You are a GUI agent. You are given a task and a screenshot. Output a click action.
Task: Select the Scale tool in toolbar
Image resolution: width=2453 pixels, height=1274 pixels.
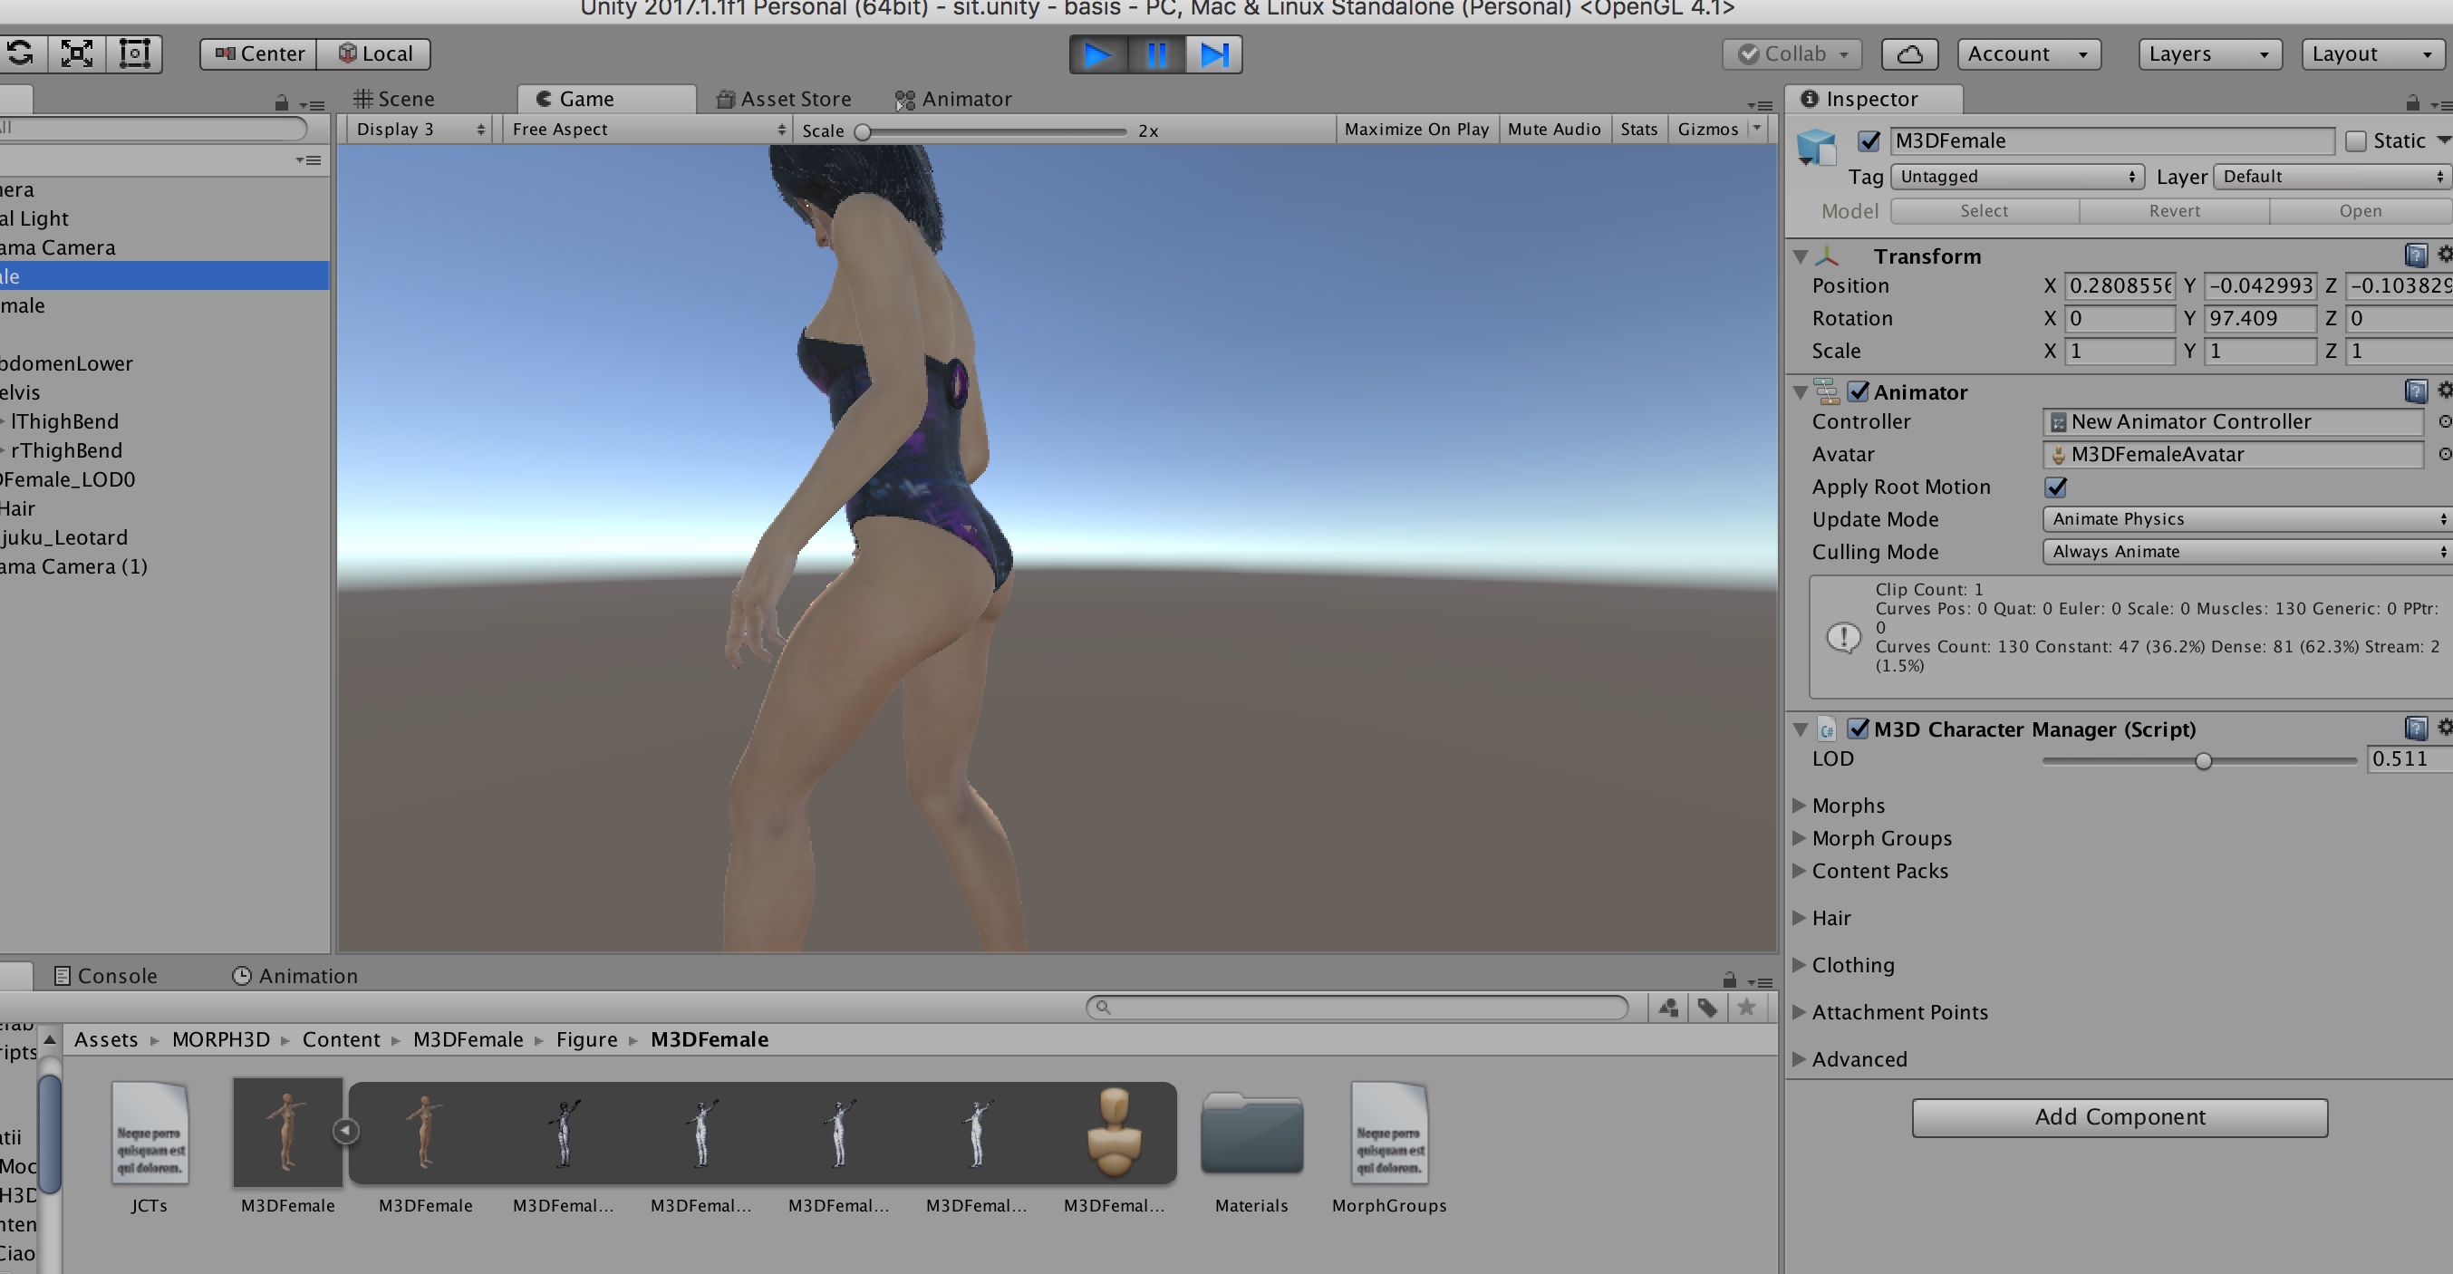[76, 53]
